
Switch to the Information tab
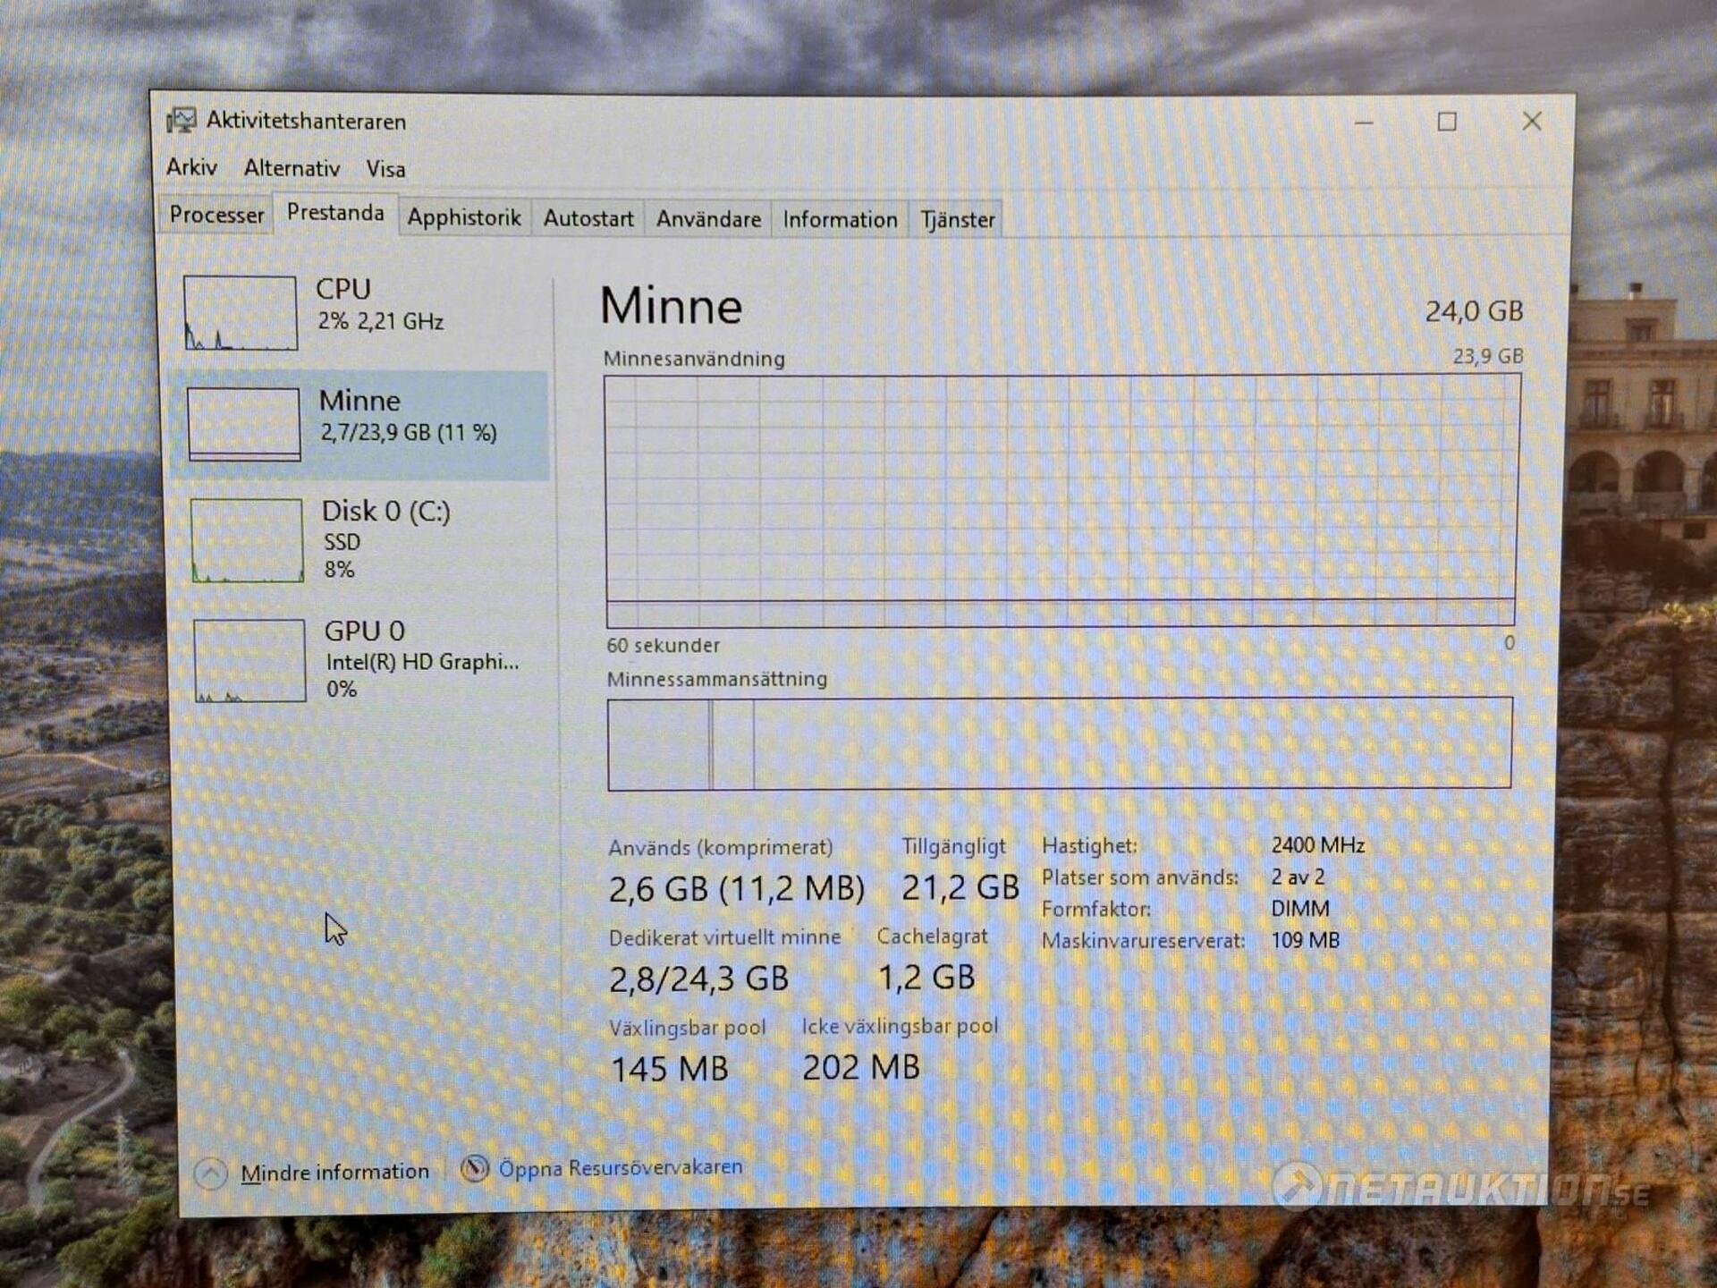840,220
